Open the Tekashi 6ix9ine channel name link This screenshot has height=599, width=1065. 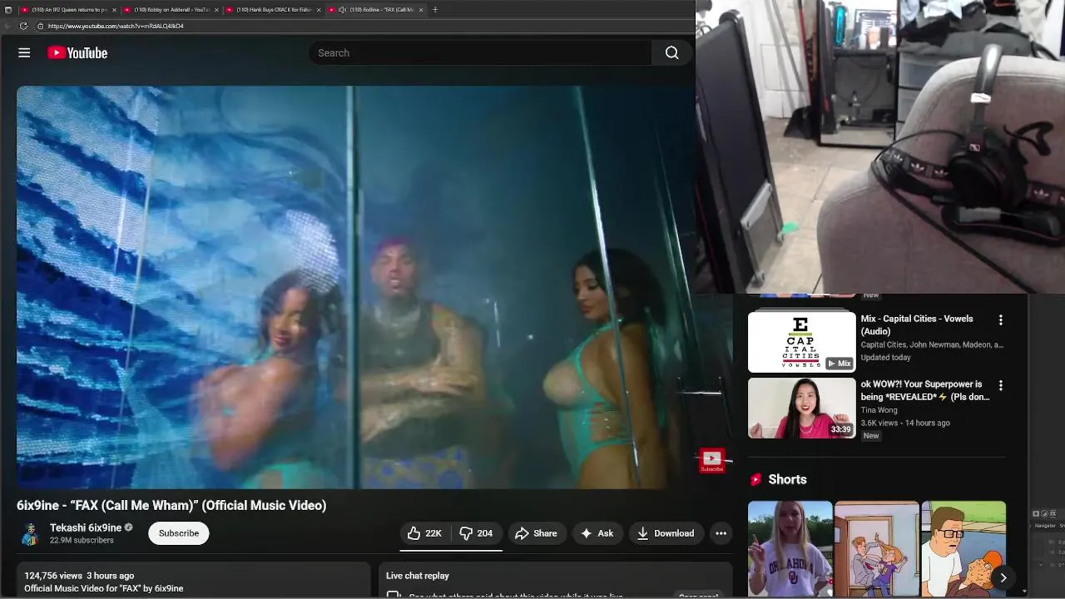coord(86,527)
